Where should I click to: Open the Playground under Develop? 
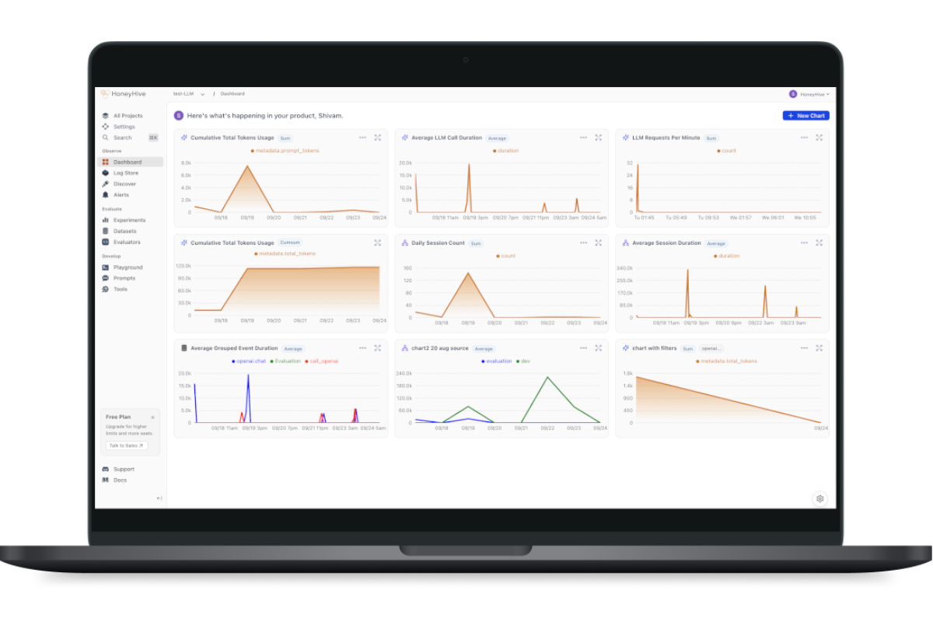click(127, 267)
